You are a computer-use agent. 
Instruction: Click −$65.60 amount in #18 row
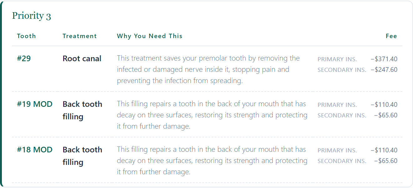386,161
